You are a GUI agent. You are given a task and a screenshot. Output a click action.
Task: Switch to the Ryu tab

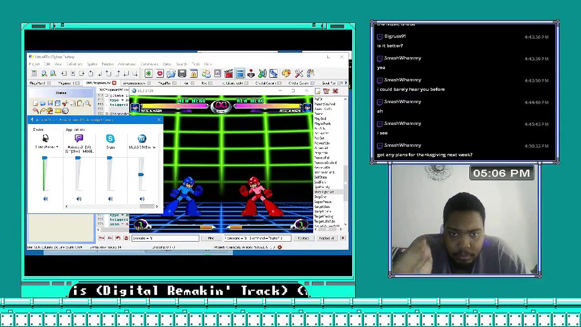[204, 83]
